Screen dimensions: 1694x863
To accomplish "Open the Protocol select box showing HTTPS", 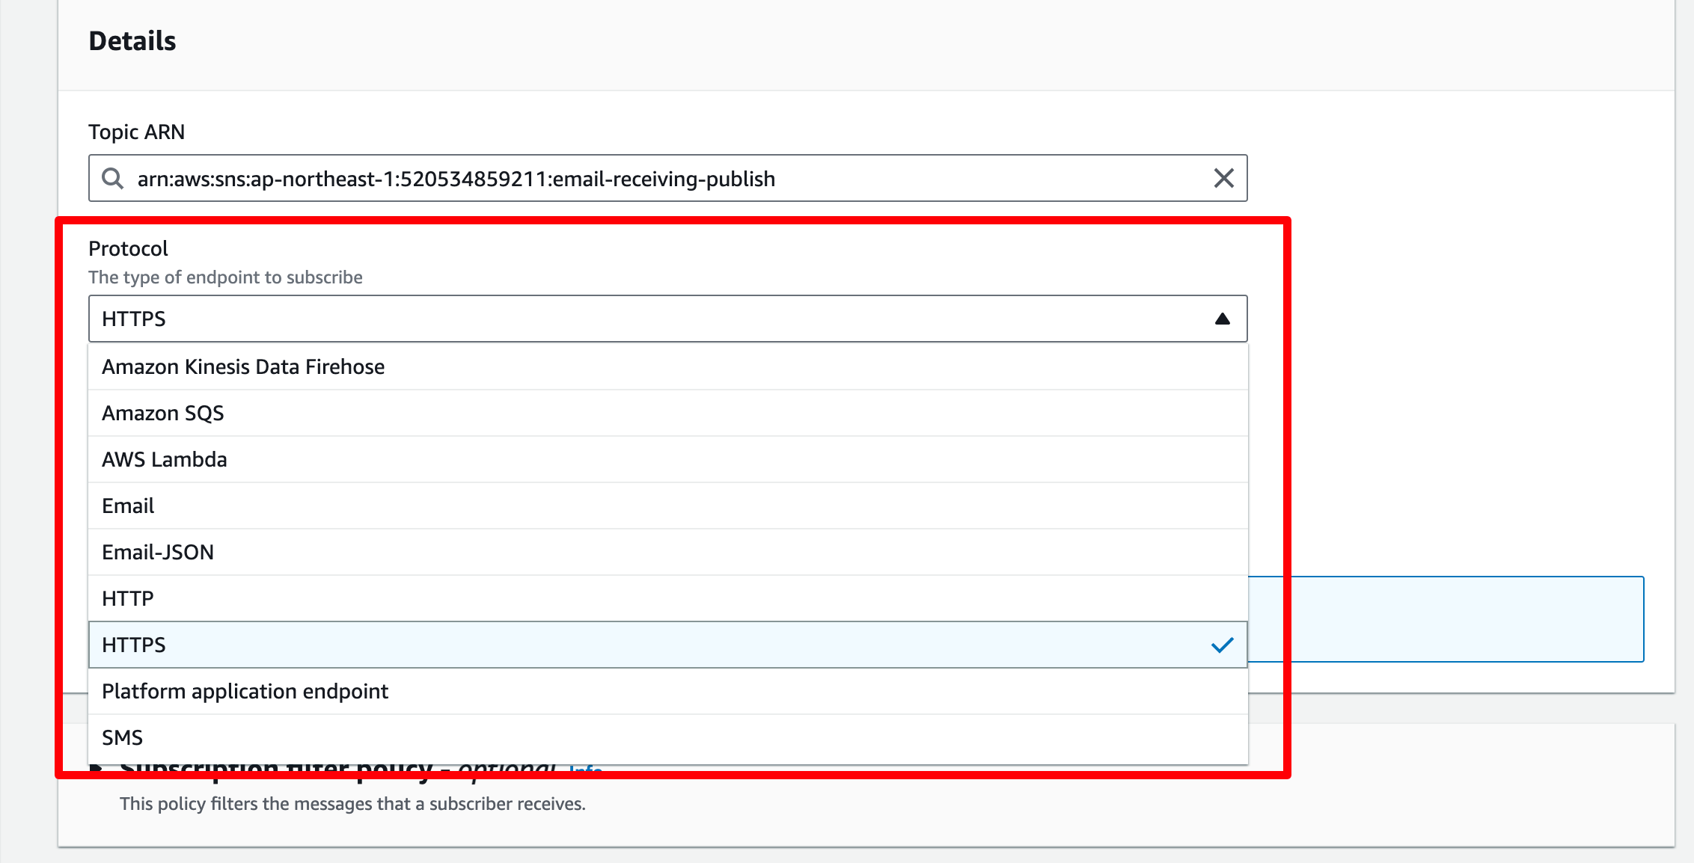I will pyautogui.click(x=667, y=319).
